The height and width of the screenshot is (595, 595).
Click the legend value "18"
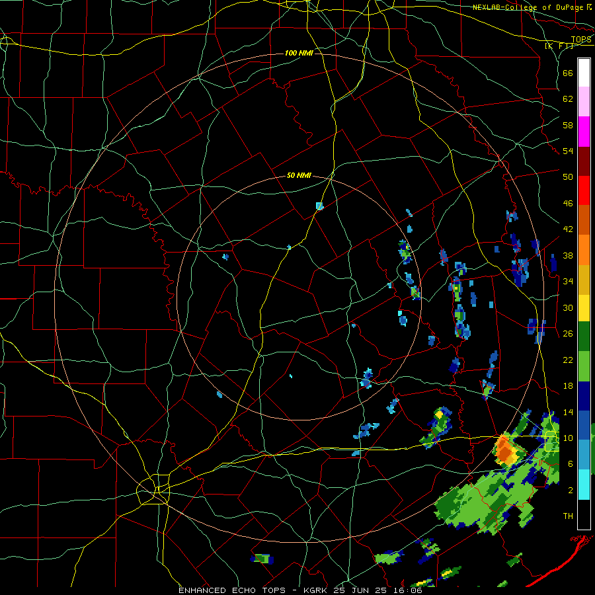pos(568,386)
